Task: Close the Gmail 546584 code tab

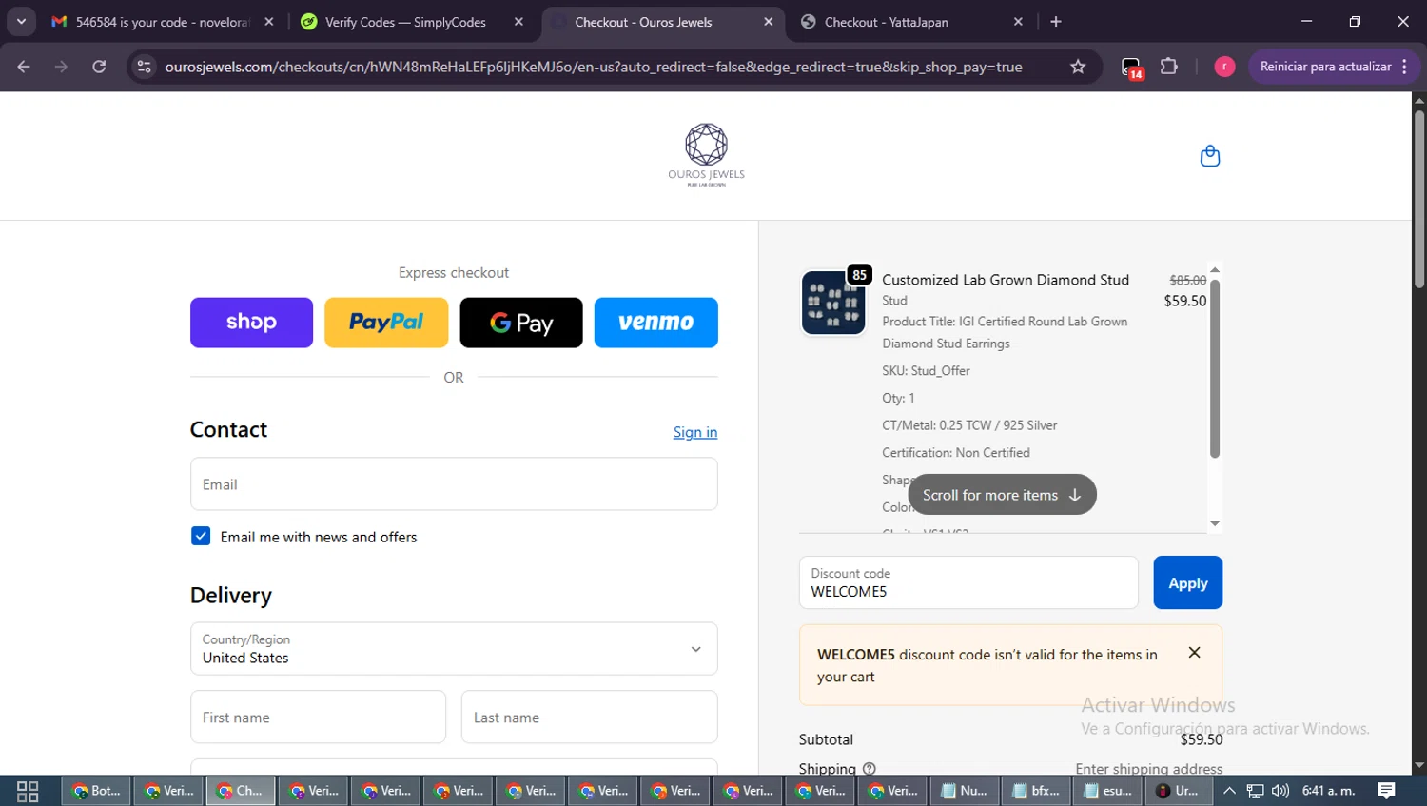Action: [269, 22]
